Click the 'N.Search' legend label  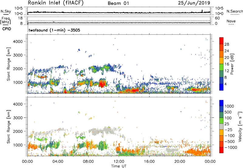click(235, 11)
